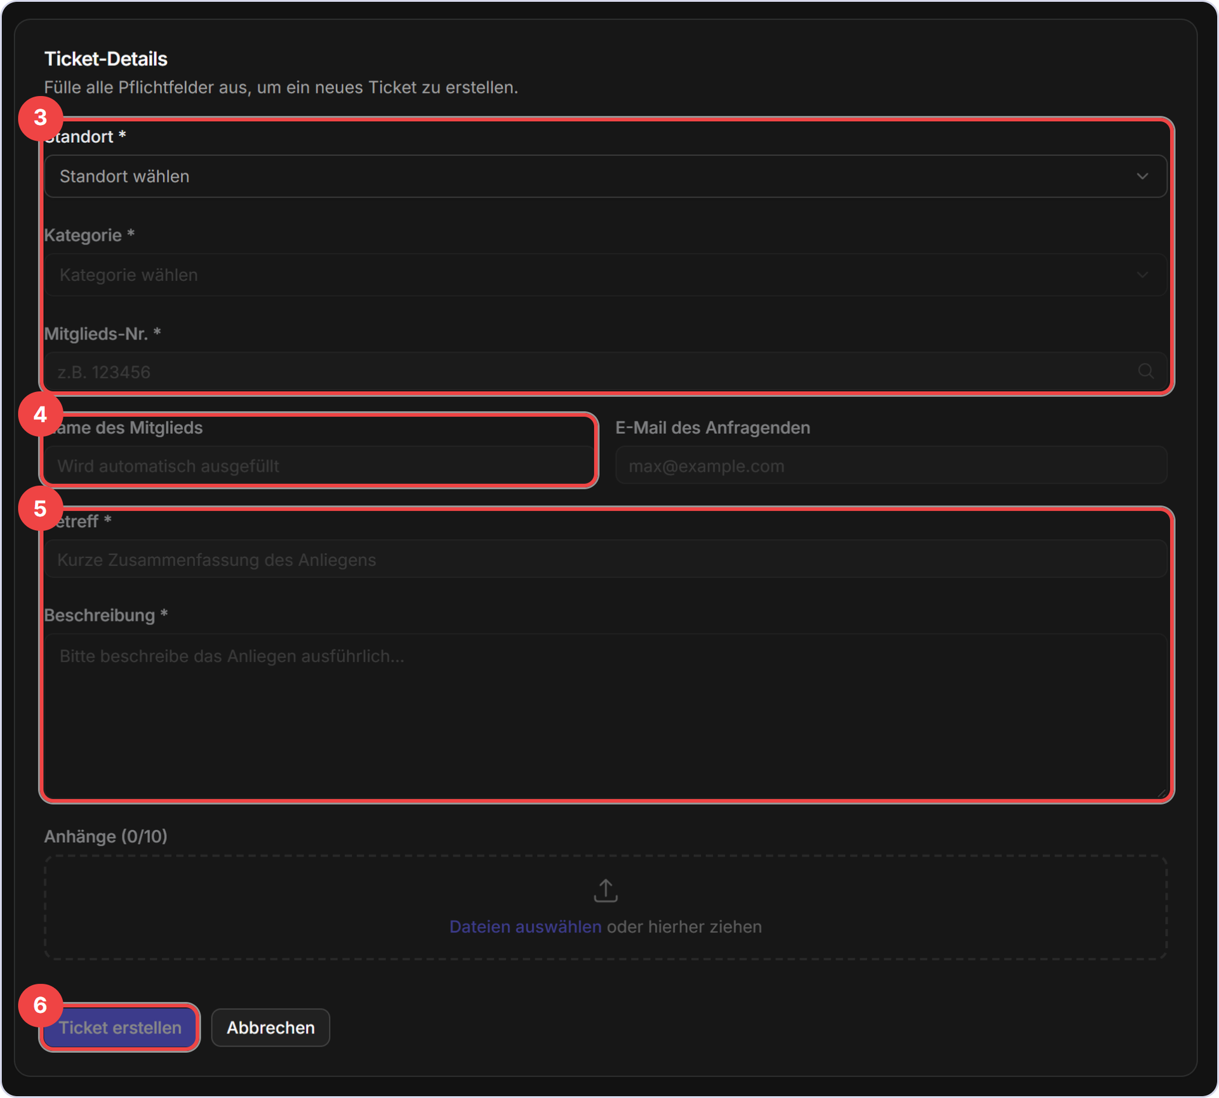Open the Dateien auswählen link
This screenshot has height=1098, width=1219.
[x=525, y=927]
